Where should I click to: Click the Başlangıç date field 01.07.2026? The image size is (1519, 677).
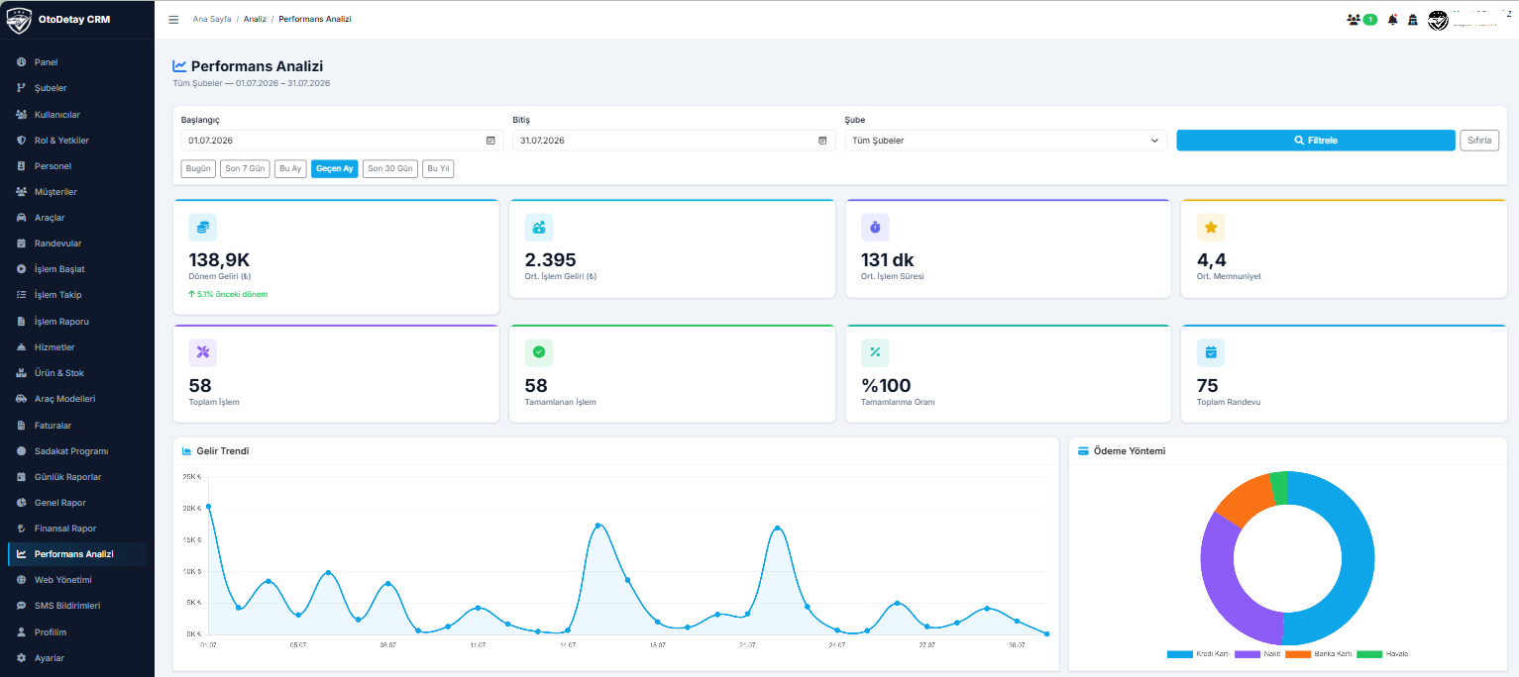(342, 141)
